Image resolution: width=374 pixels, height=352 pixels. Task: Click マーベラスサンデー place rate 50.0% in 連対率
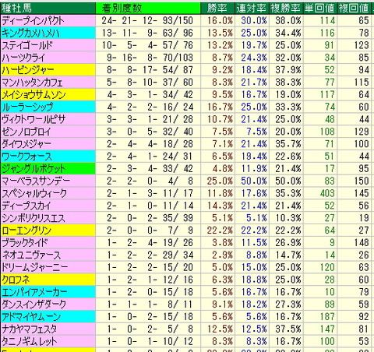click(254, 181)
